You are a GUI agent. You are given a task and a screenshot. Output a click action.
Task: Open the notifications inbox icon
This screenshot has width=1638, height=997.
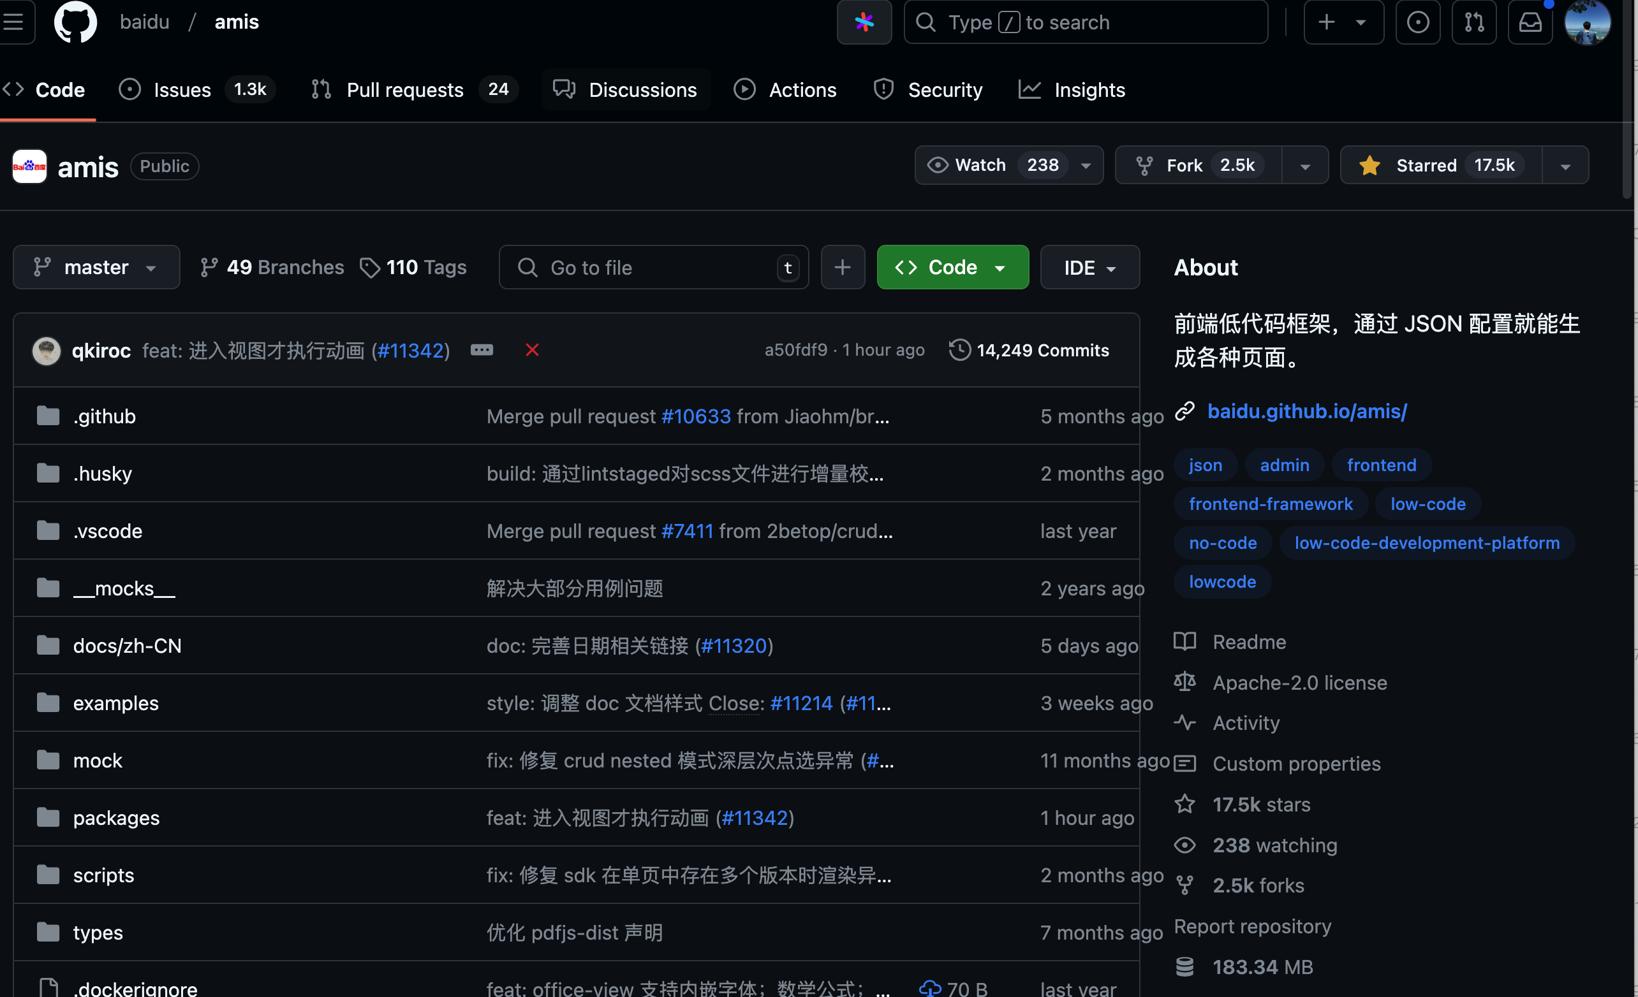(1530, 22)
